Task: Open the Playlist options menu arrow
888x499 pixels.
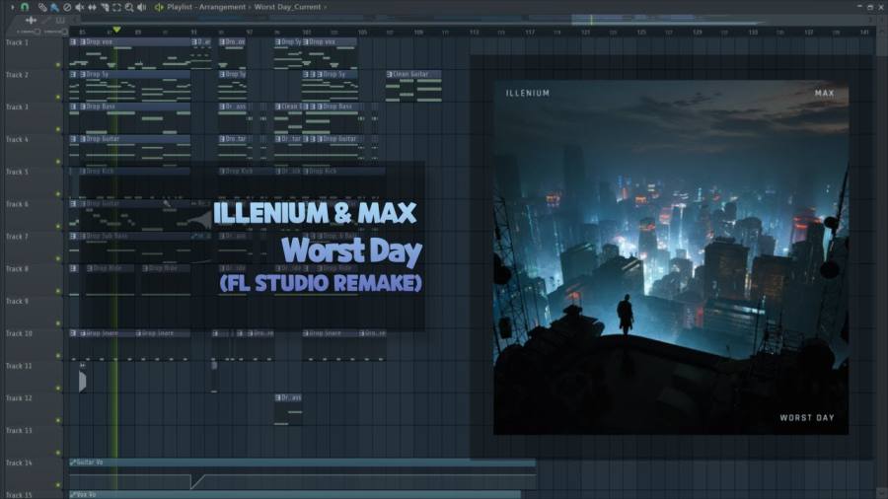Action: pyautogui.click(x=13, y=7)
